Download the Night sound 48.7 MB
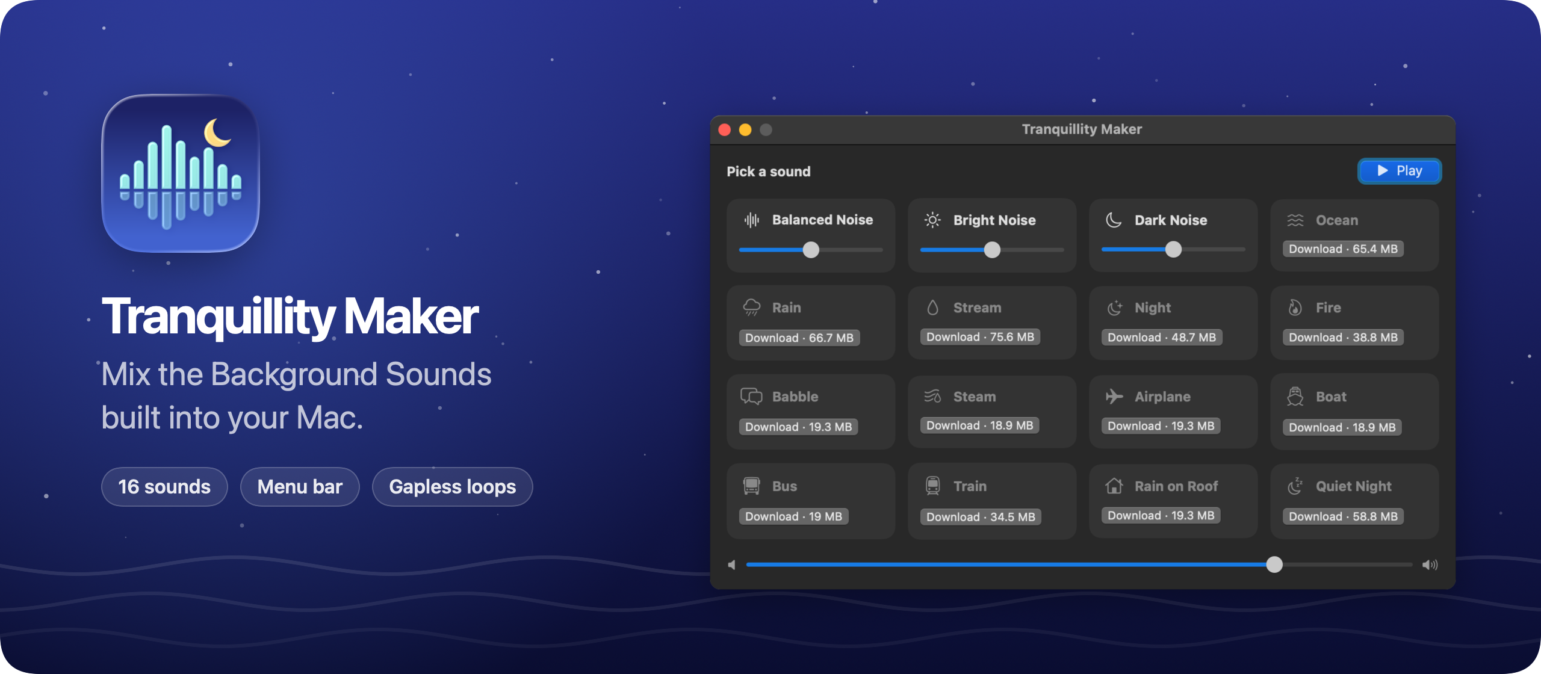The width and height of the screenshot is (1541, 674). point(1162,338)
